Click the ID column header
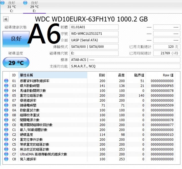 [14, 75]
